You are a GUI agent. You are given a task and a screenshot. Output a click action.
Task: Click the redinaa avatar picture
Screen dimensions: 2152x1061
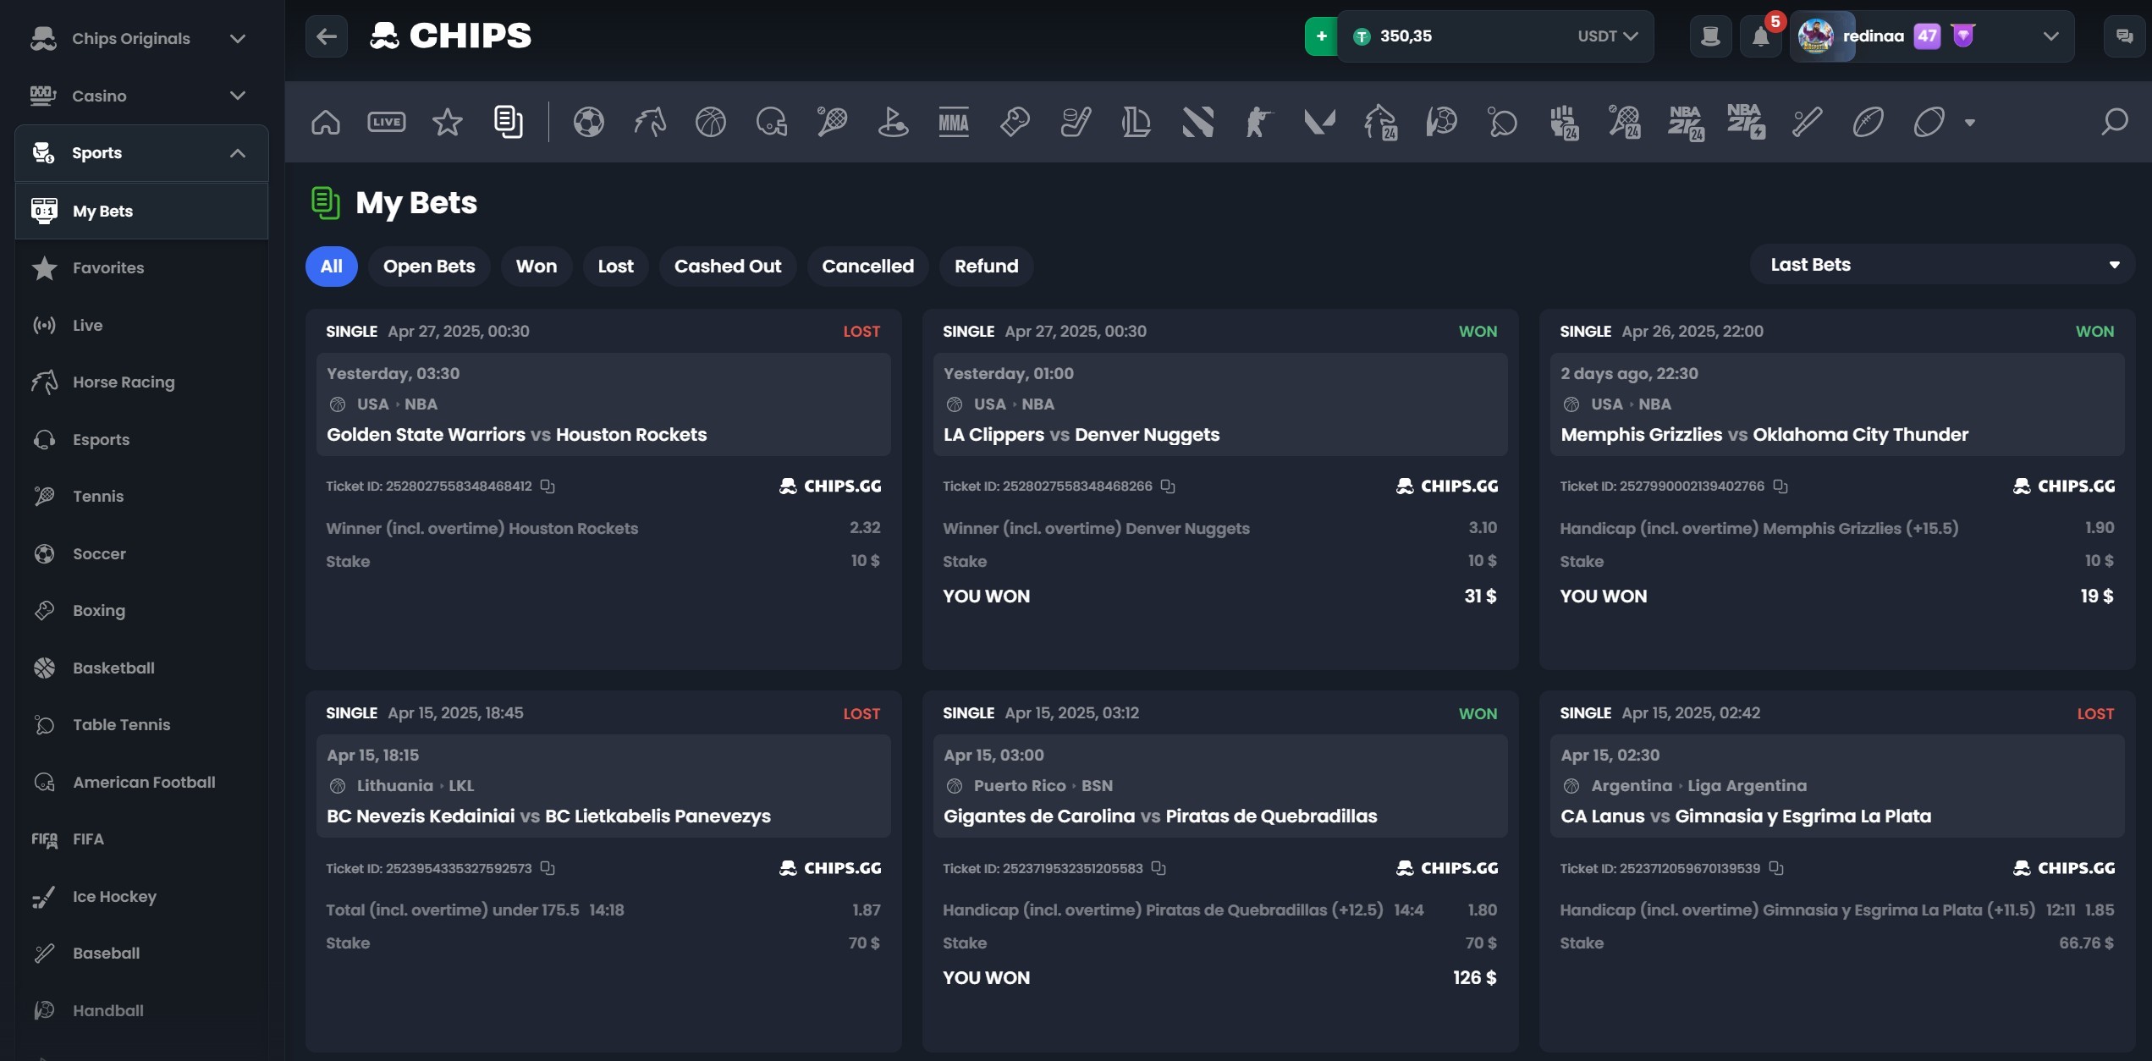tap(1815, 36)
